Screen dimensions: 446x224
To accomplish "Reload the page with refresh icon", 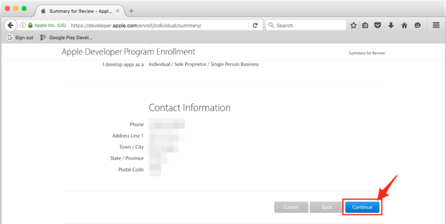I will click(x=255, y=25).
